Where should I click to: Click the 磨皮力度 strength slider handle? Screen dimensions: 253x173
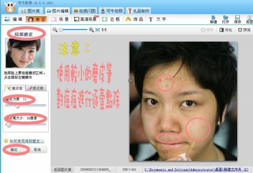pos(18,106)
